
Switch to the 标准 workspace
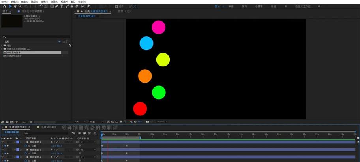[x=273, y=6]
